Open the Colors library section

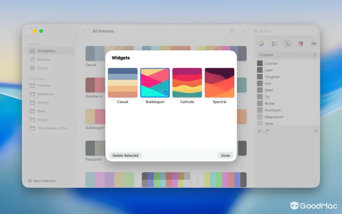click(x=51, y=68)
